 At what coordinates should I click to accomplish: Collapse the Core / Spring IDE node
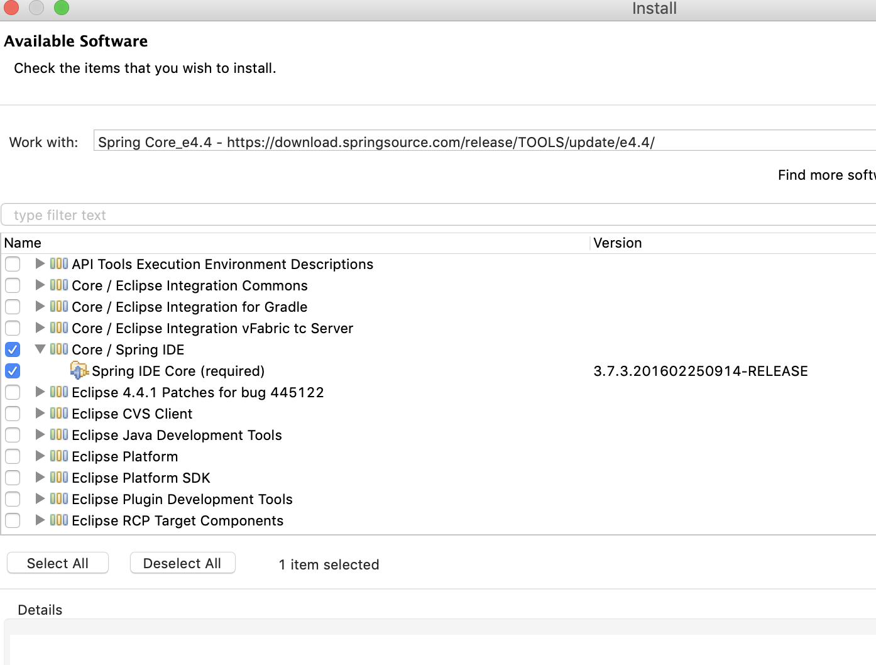click(x=40, y=349)
